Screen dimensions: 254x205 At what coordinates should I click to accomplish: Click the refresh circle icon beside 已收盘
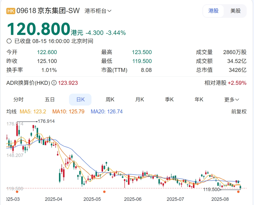9,41
